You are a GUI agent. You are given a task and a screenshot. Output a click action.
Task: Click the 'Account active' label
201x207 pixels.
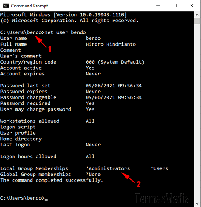point(21,68)
